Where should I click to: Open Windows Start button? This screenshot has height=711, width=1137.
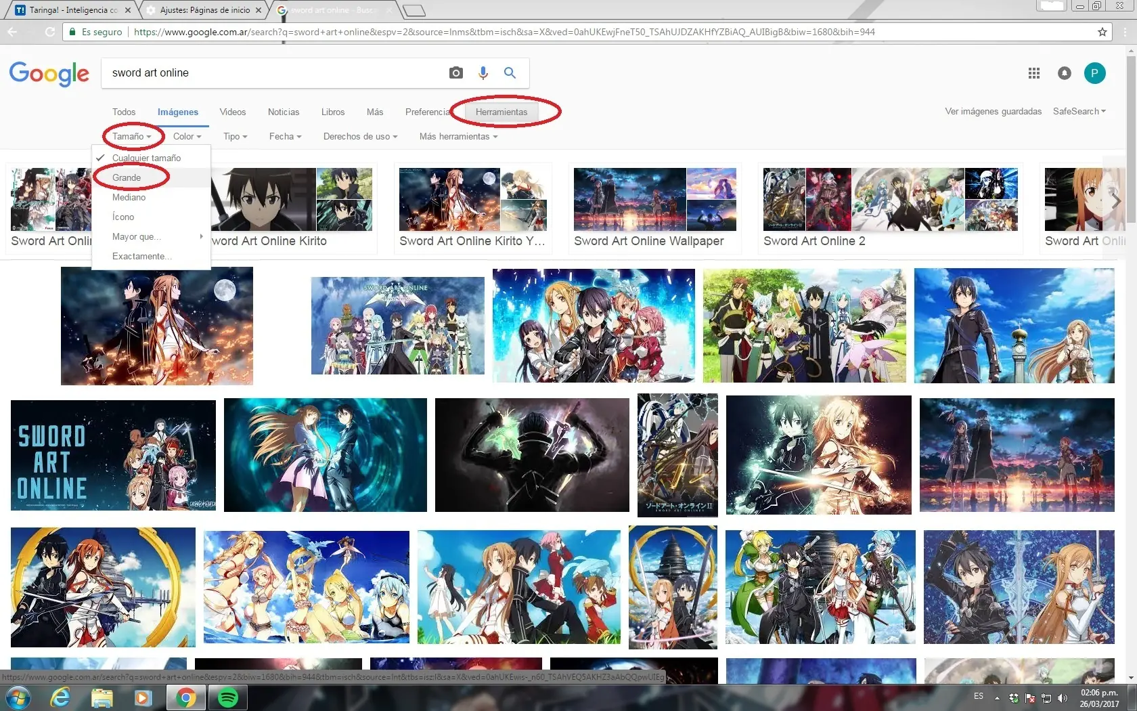point(18,697)
